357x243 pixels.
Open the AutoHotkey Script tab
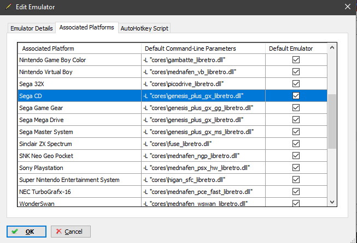pyautogui.click(x=144, y=28)
